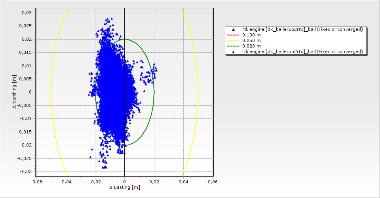Image resolution: width=380 pixels, height=198 pixels.
Task: Click the Δ Northing [m] axis title
Action: tap(15, 91)
